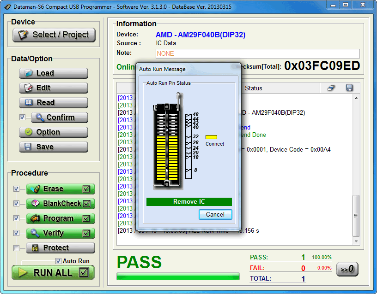377x294 pixels.
Task: Click the Read device button
Action: 54,103
